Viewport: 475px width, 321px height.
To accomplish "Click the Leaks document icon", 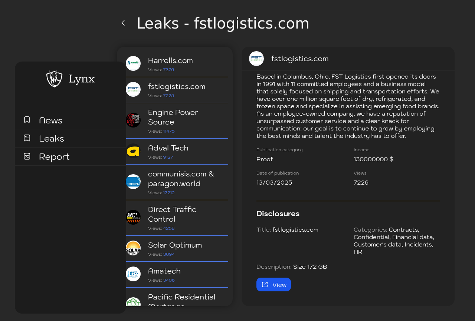I will coord(27,138).
